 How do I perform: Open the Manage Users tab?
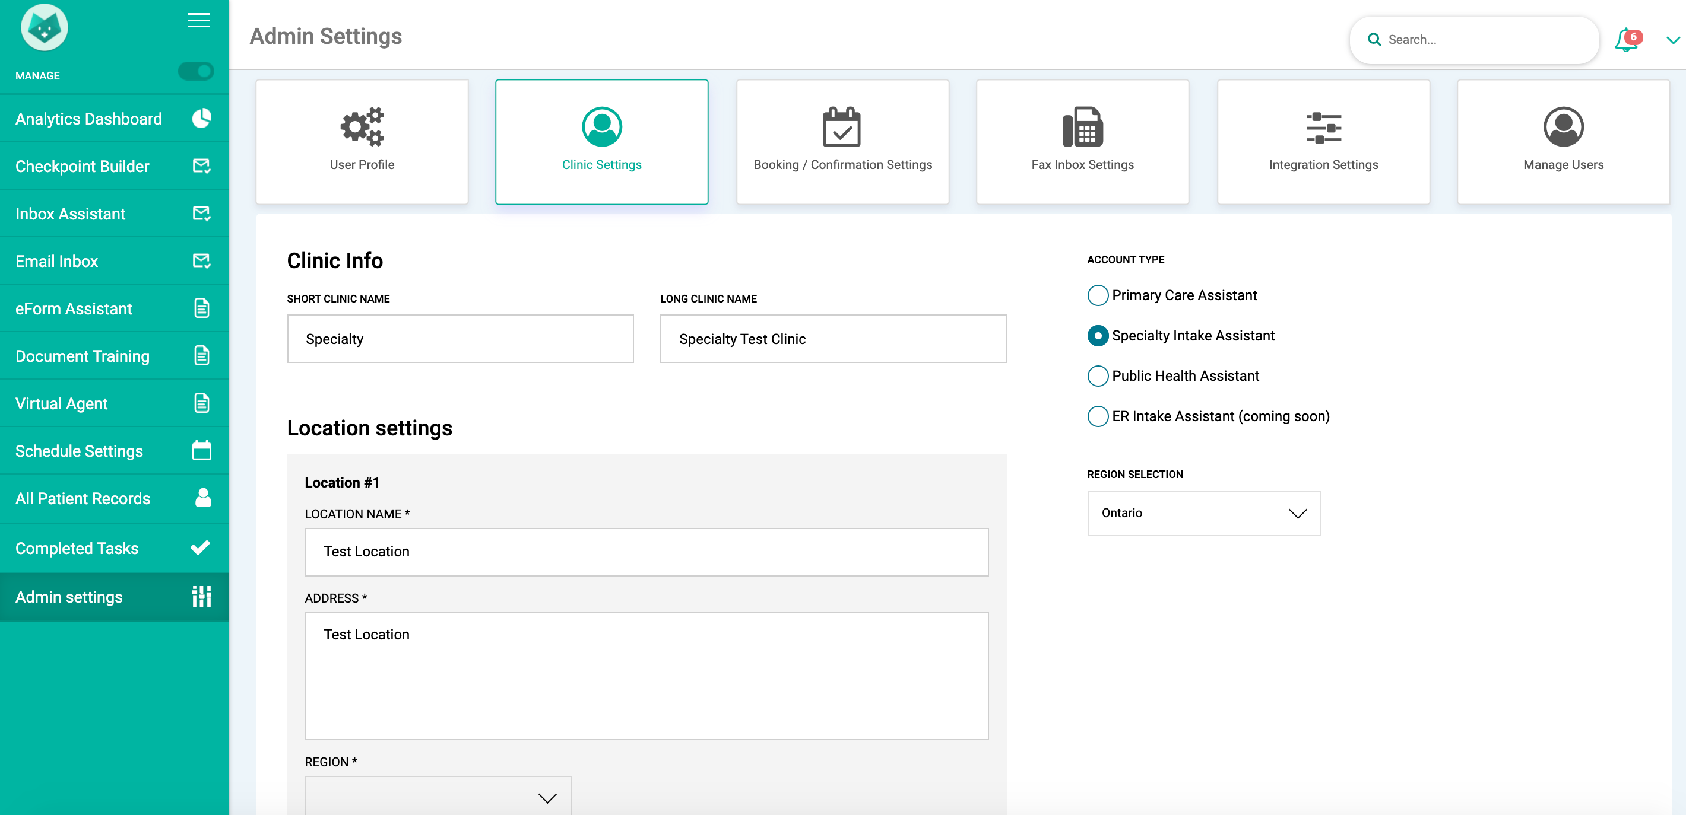point(1563,142)
